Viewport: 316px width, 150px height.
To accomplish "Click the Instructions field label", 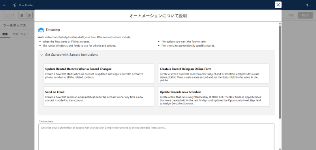I will [x=47, y=122].
